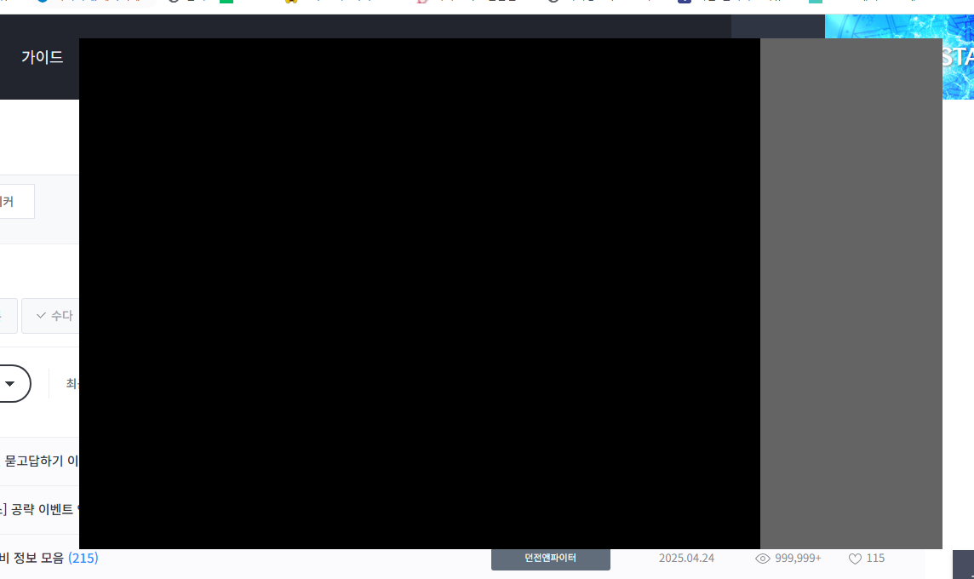974x579 pixels.
Task: Click the 2025.04.24 post date
Action: [686, 559]
